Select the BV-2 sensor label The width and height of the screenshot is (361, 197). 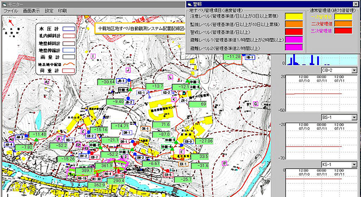pyautogui.click(x=84, y=156)
